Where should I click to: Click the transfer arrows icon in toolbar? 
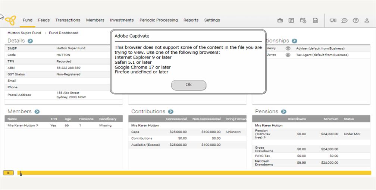[x=291, y=20]
